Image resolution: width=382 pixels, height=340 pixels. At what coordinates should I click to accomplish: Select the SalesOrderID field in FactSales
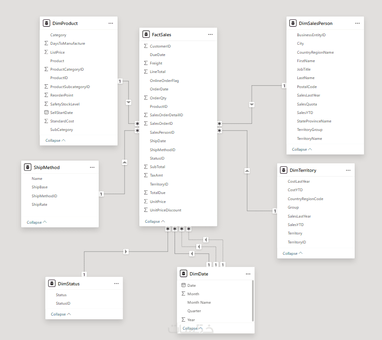161,123
